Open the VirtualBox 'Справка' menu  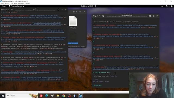(28, 4)
